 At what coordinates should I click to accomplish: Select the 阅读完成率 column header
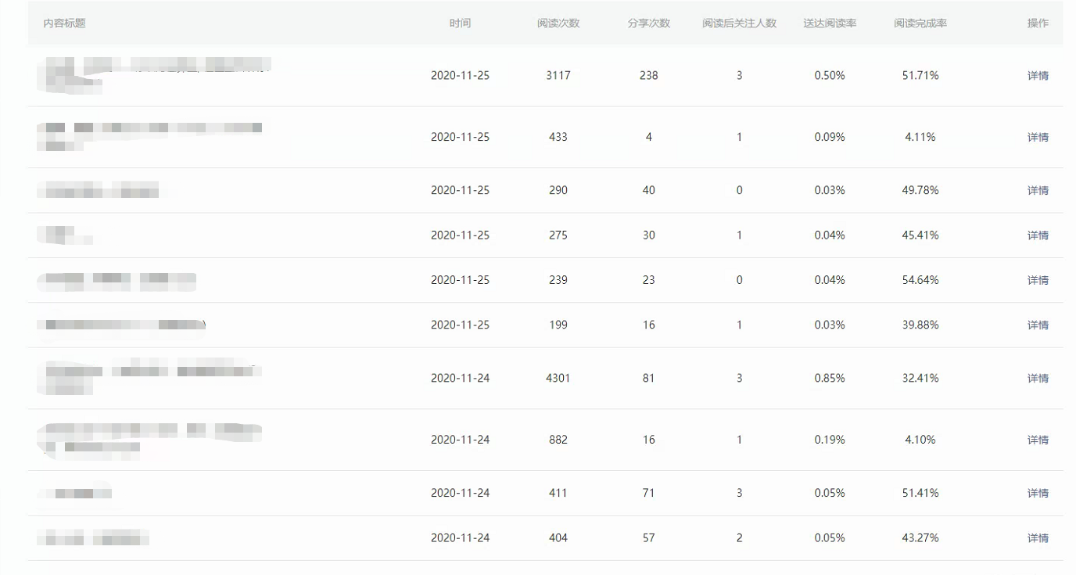pos(920,23)
